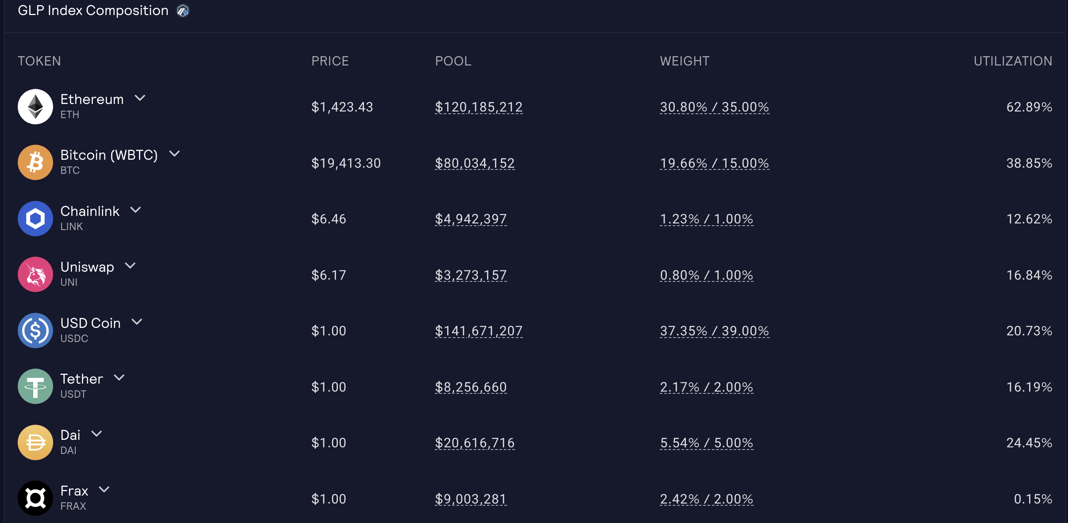The width and height of the screenshot is (1068, 523).
Task: Select the Tether token icon
Action: [35, 386]
